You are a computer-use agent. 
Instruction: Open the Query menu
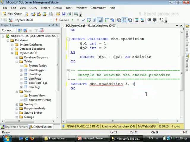coord(33,8)
